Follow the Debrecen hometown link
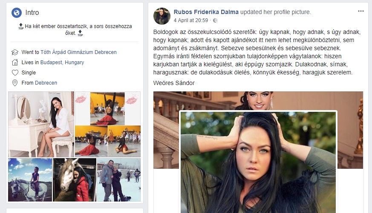Image resolution: width=372 pixels, height=213 pixels. 46,83
